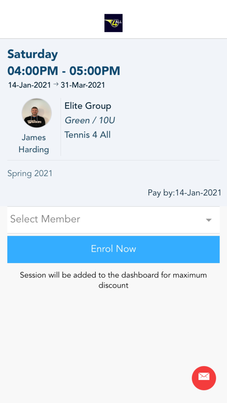
Task: Click the Tennis 4 All logo
Action: point(113,23)
